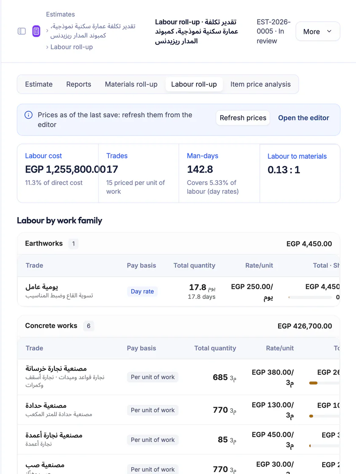Click the Concrete works count badge 6
The width and height of the screenshot is (356, 474).
click(x=89, y=326)
